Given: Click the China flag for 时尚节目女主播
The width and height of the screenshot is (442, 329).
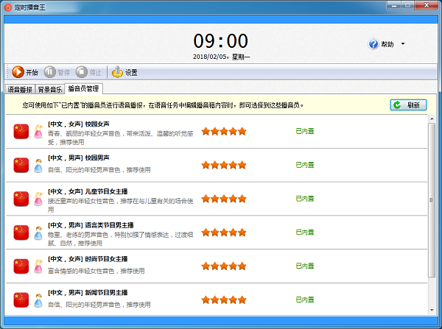Looking at the screenshot, I should 21,266.
